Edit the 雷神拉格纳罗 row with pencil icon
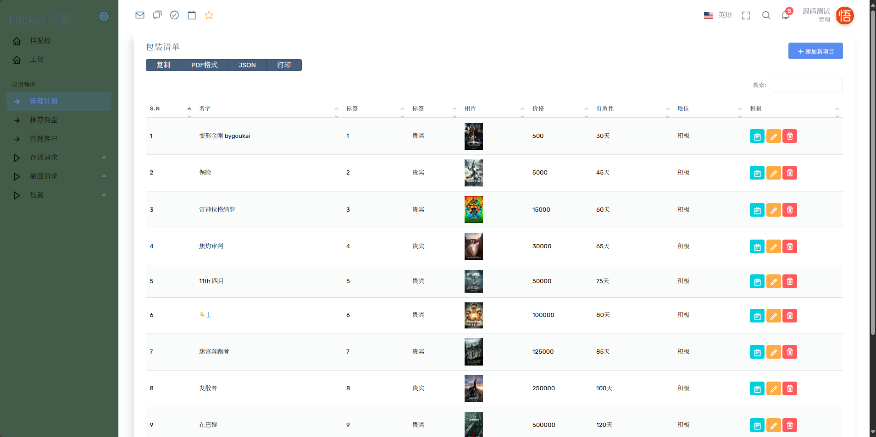 (x=773, y=210)
